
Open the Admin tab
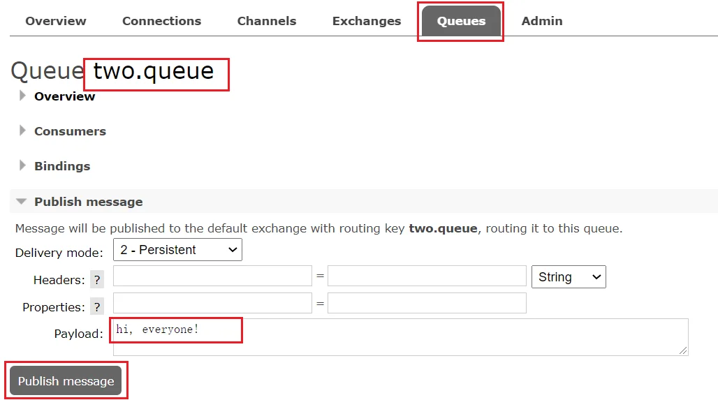pos(542,21)
